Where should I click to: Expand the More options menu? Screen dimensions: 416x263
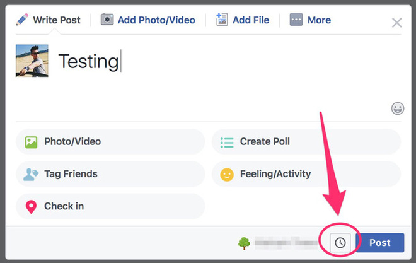pyautogui.click(x=319, y=20)
